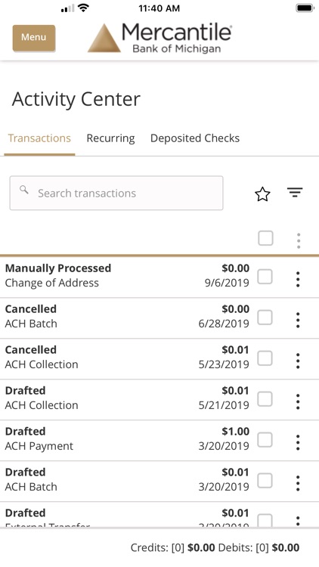Open actions menu for Drafted ACH Payment
Screen dimensions: 319x567
pyautogui.click(x=298, y=442)
